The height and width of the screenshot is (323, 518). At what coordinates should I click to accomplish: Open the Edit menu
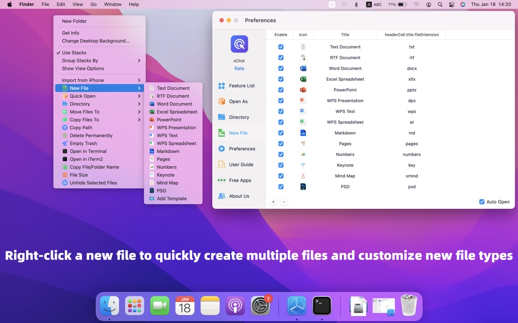(x=61, y=4)
